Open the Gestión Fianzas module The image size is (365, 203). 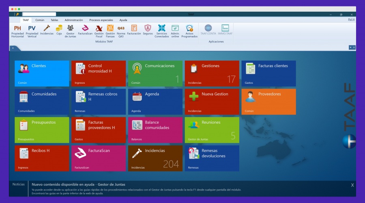click(110, 31)
